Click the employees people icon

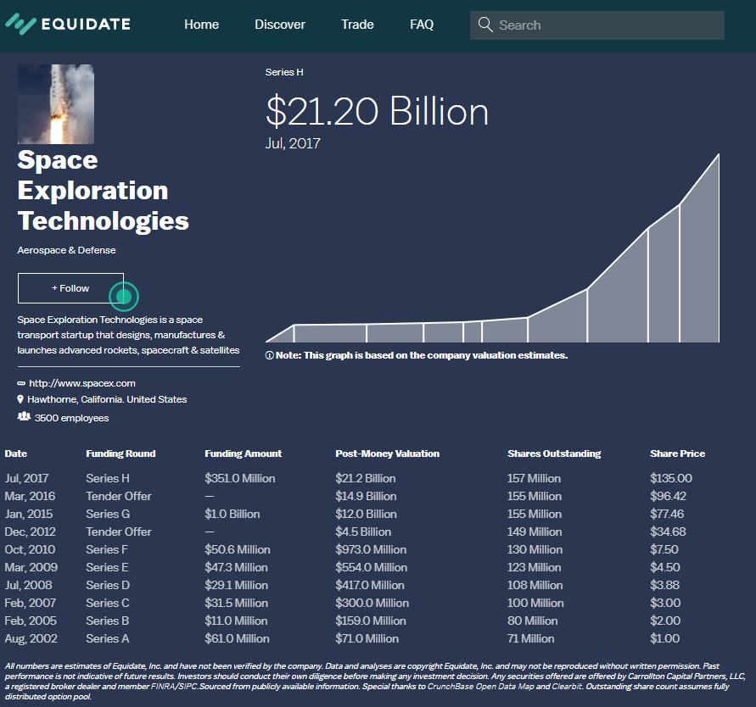[24, 416]
